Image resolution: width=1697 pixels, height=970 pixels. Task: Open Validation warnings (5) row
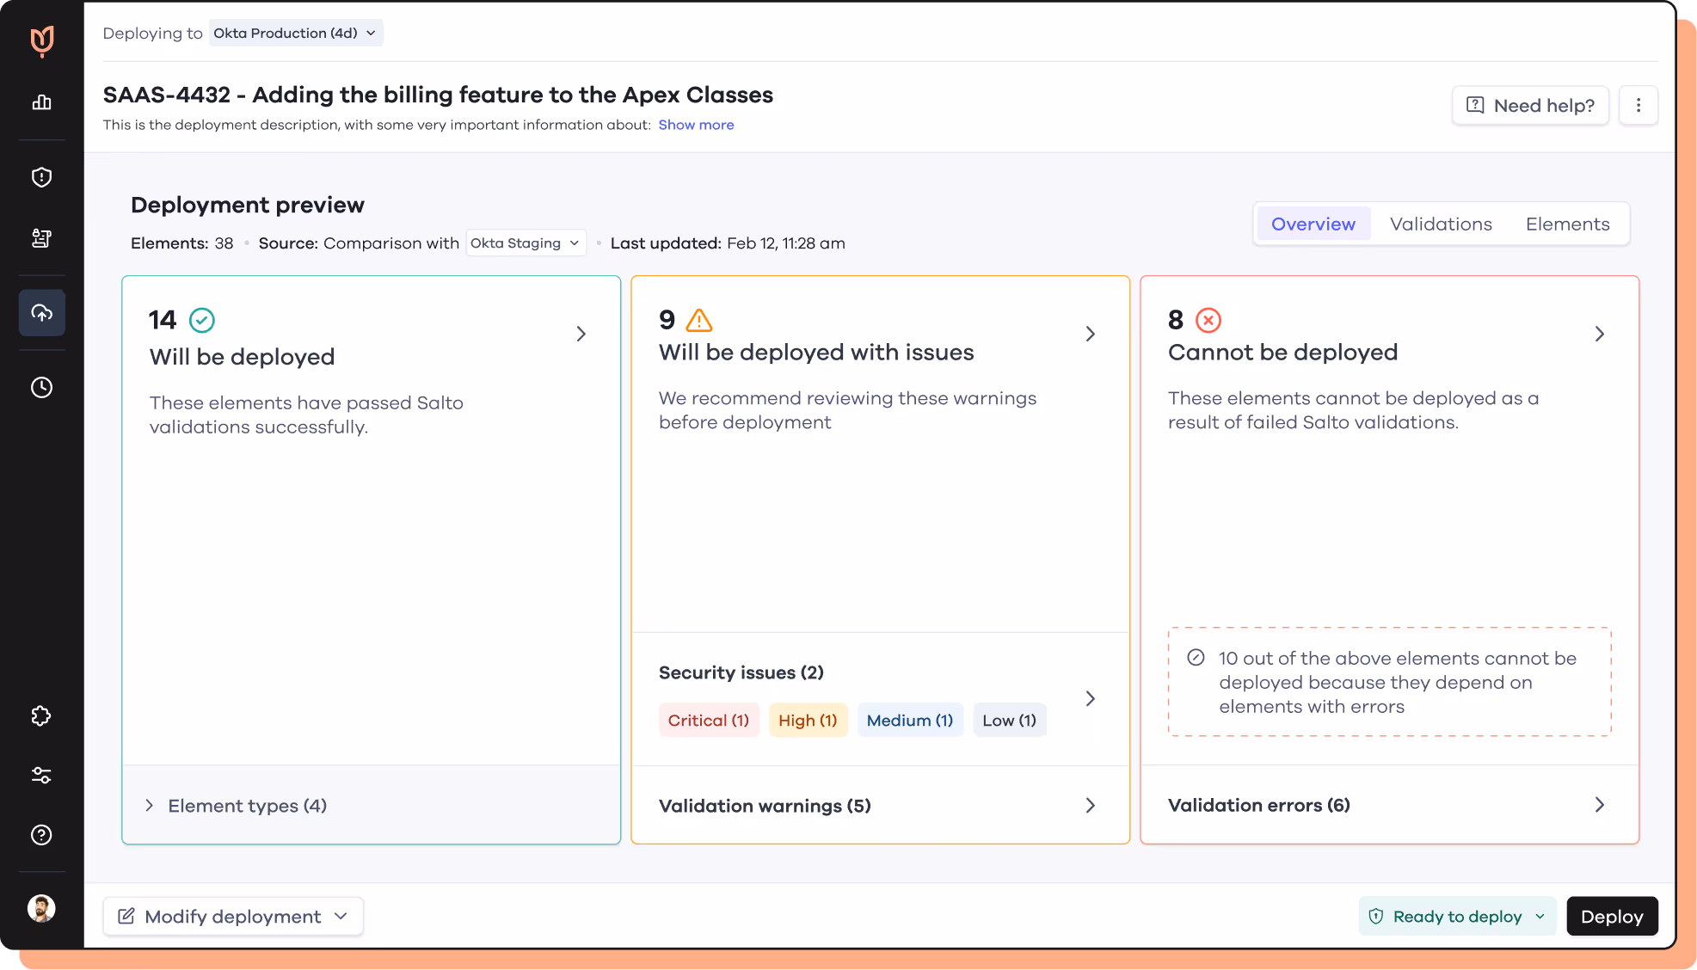click(x=880, y=805)
